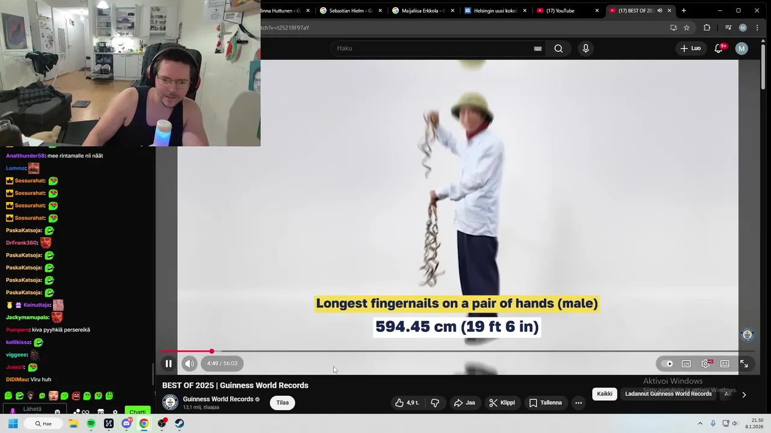Pause the YouTube video
Viewport: 771px width, 433px height.
169,363
